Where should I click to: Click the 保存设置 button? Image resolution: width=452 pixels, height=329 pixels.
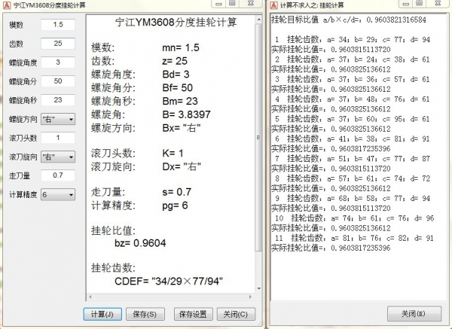[193, 314]
